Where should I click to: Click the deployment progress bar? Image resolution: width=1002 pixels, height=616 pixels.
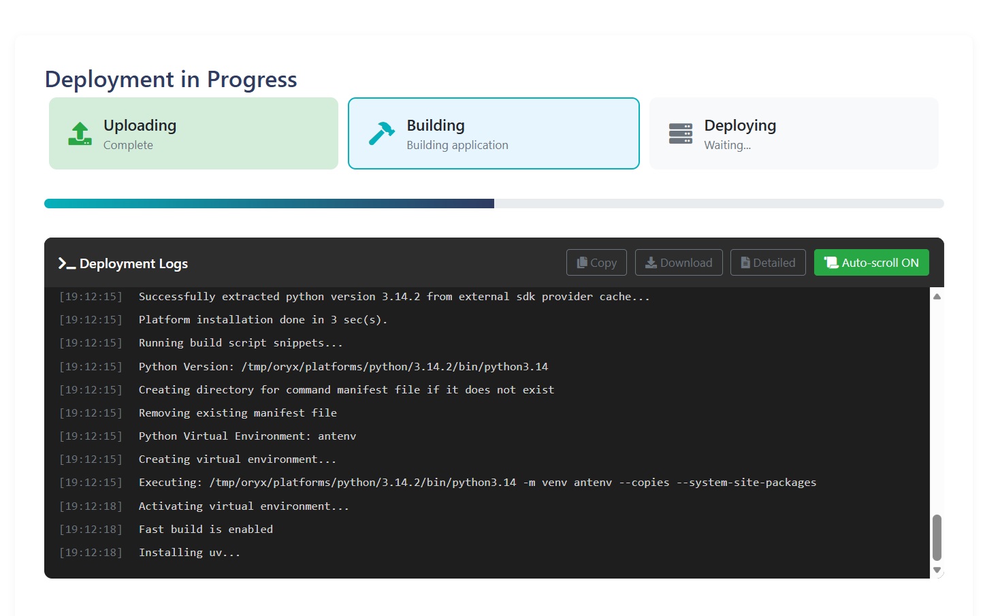coord(494,203)
